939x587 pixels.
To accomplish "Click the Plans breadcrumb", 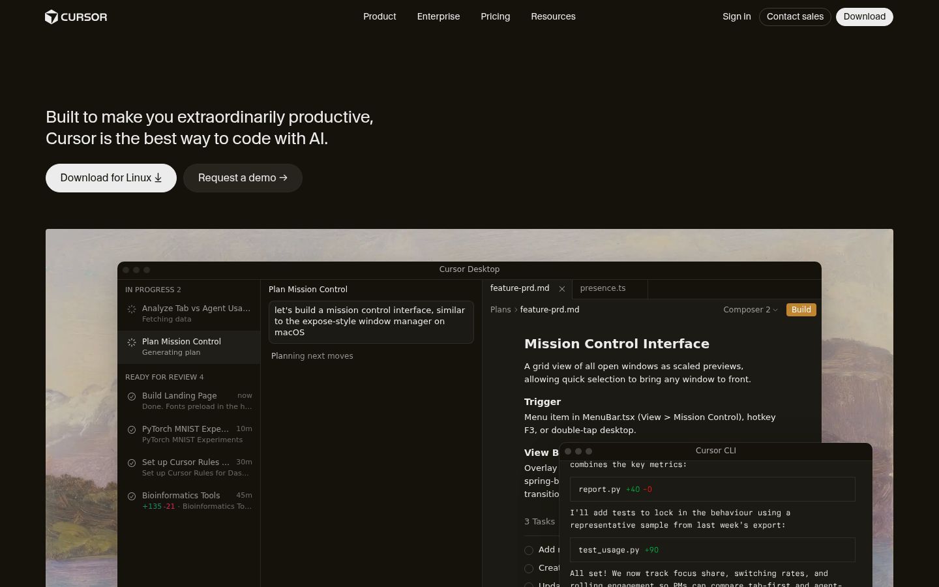I will click(x=501, y=310).
